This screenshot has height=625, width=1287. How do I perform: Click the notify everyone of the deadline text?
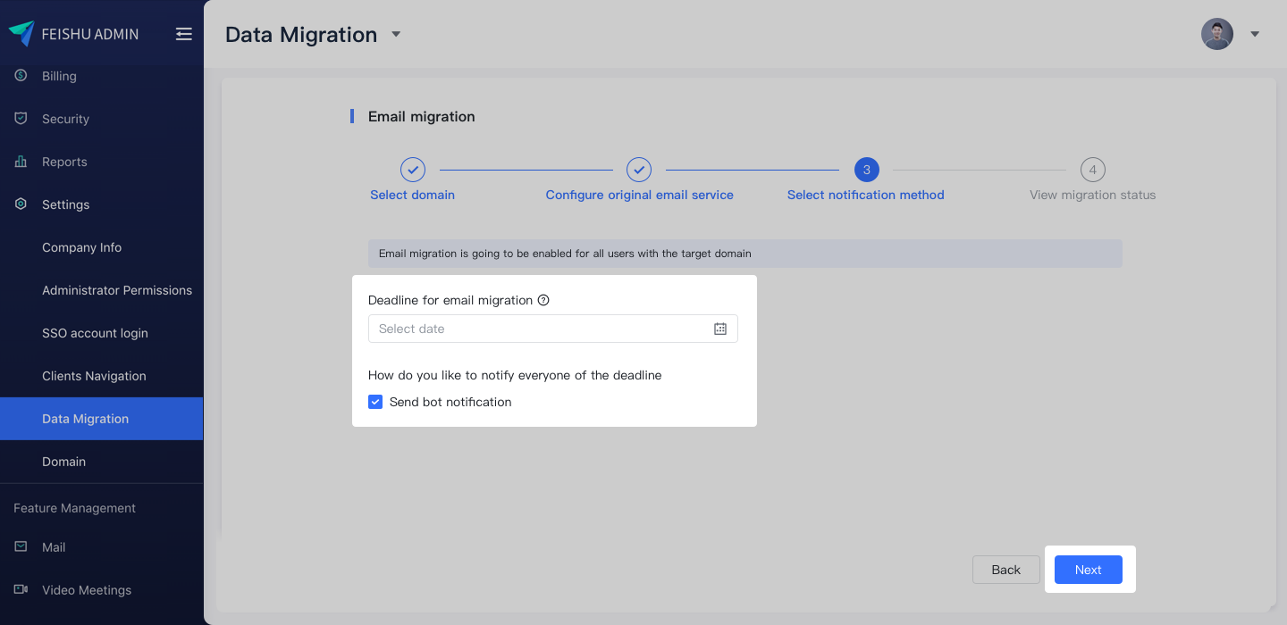pyautogui.click(x=515, y=375)
